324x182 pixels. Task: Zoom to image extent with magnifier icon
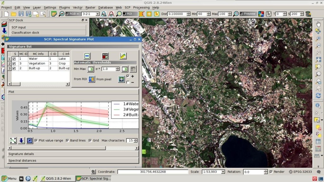(x=61, y=14)
